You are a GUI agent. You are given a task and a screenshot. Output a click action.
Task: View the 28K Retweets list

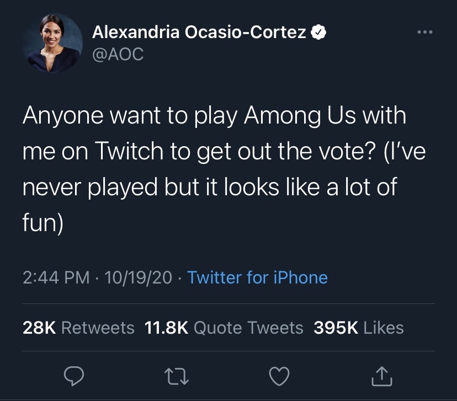click(x=78, y=328)
